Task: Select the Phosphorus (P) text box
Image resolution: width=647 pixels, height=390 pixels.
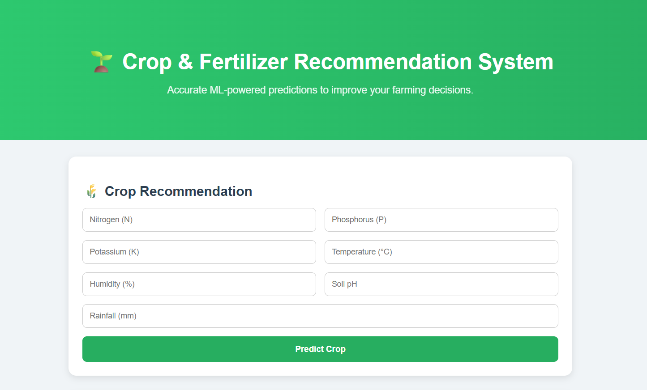Action: [x=441, y=220]
